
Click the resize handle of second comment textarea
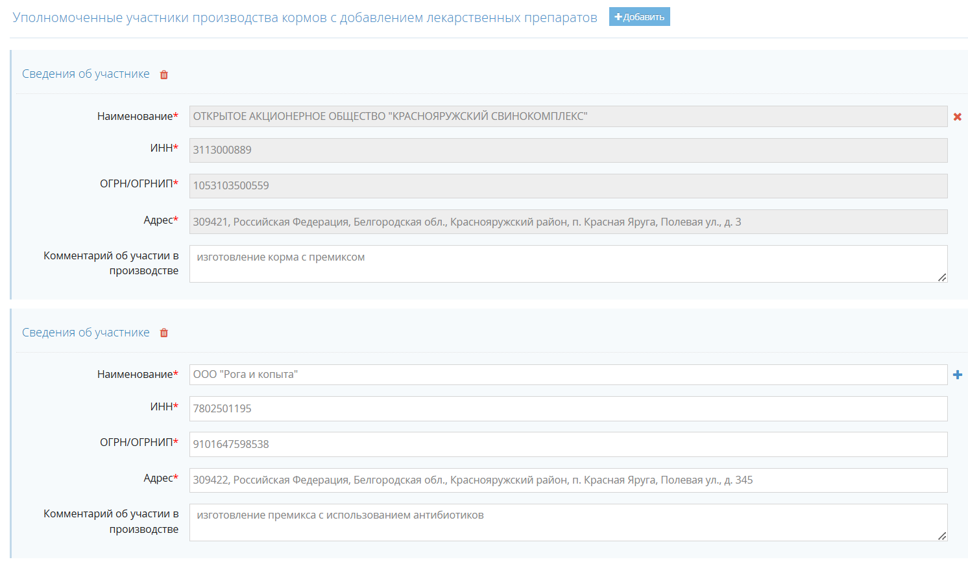tap(942, 535)
